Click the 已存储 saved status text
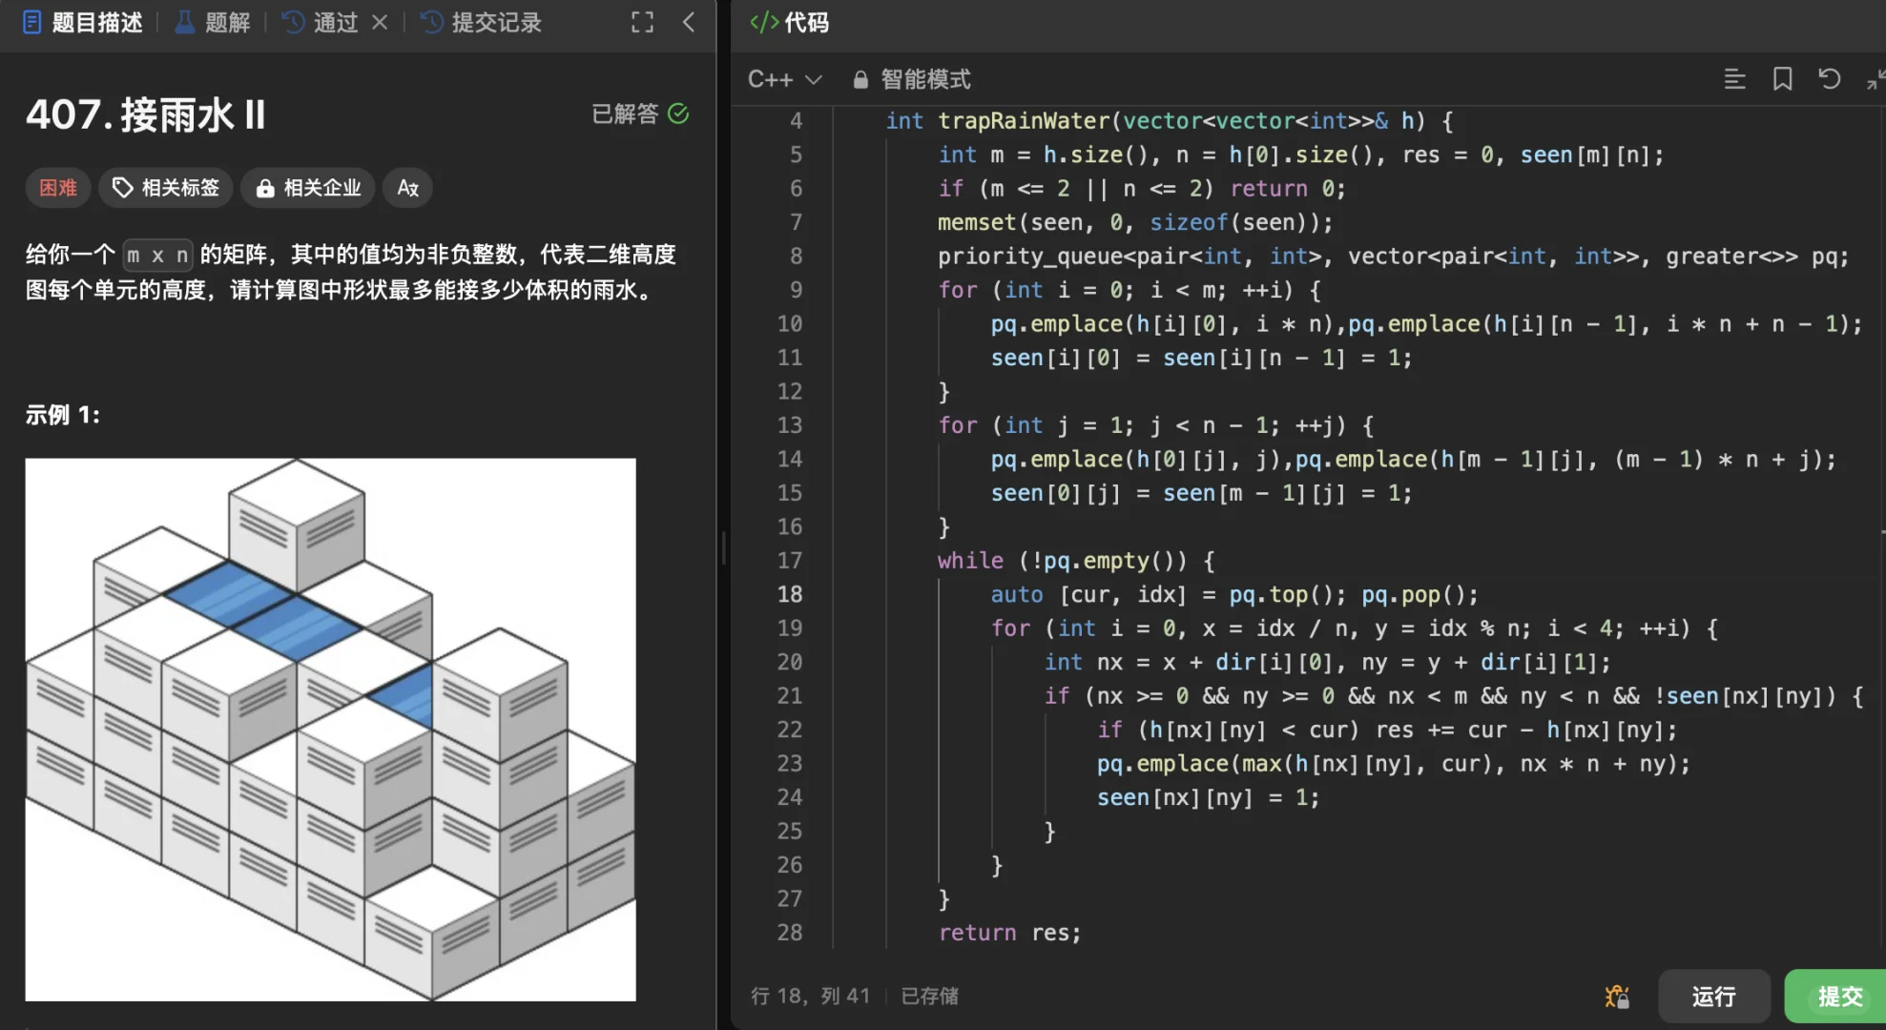This screenshot has width=1886, height=1030. click(930, 997)
